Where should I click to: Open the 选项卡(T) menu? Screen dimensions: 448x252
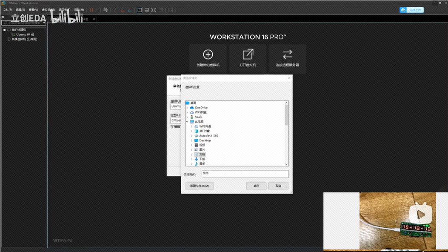(64, 10)
